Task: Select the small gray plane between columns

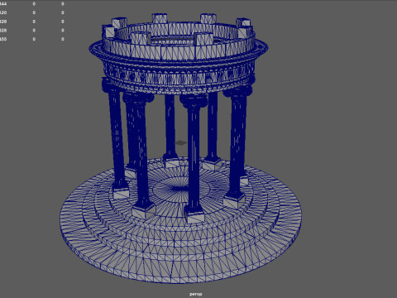Action: [181, 142]
